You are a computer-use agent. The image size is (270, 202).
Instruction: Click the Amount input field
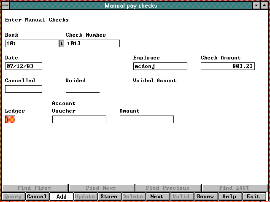click(146, 119)
